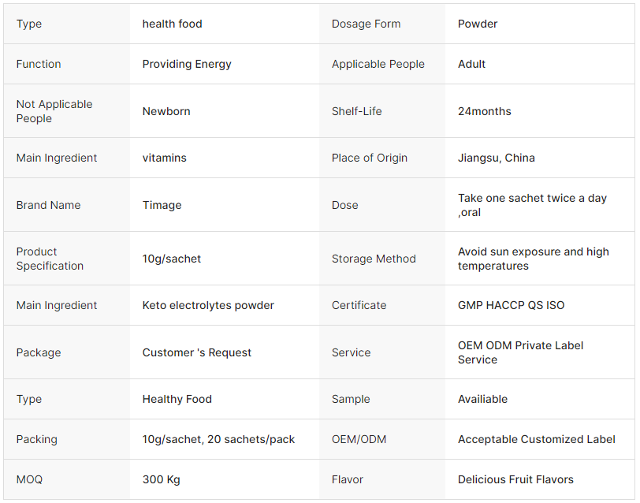
Task: Click the 'Powder' dosage value
Action: pos(478,24)
